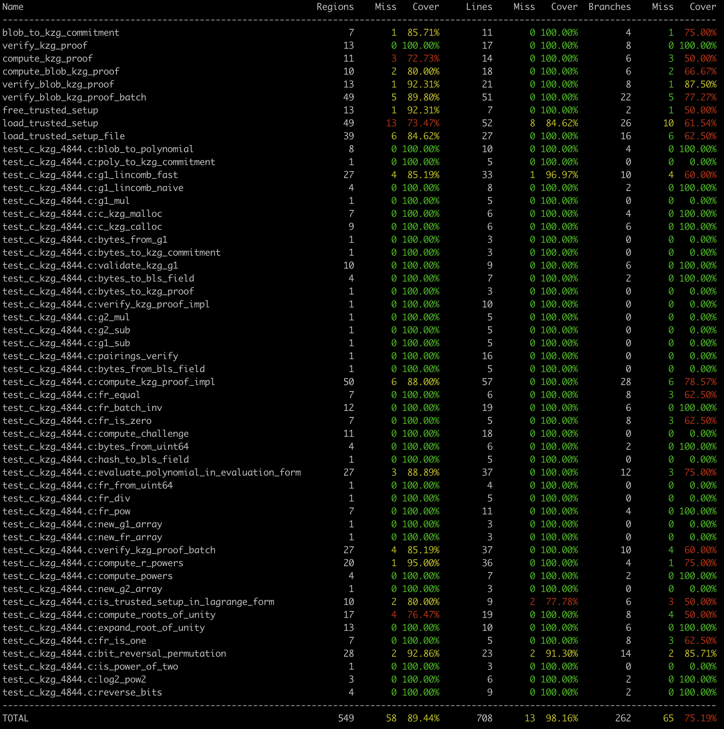This screenshot has height=729, width=724.
Task: Click the bit_reversal_permutation function name
Action: [114, 654]
